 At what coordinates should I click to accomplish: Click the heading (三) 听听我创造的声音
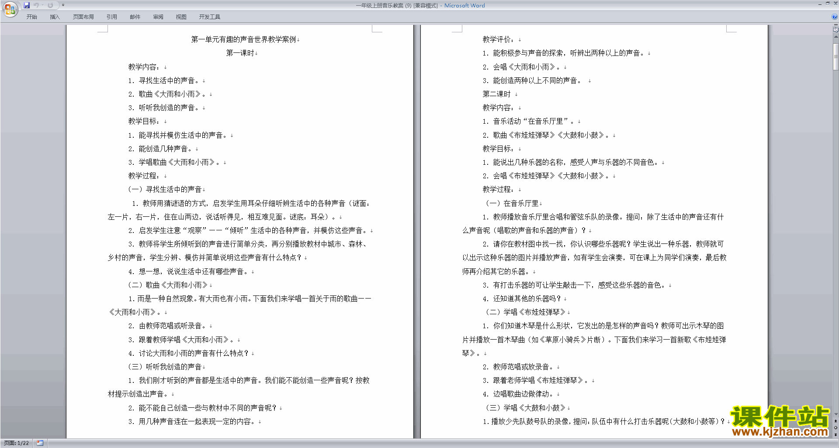pos(164,367)
